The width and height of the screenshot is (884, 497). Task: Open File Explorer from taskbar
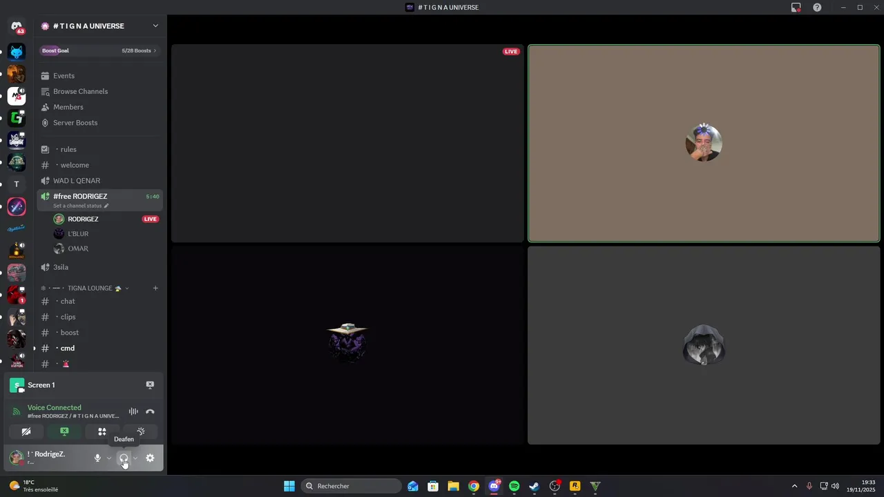point(453,486)
